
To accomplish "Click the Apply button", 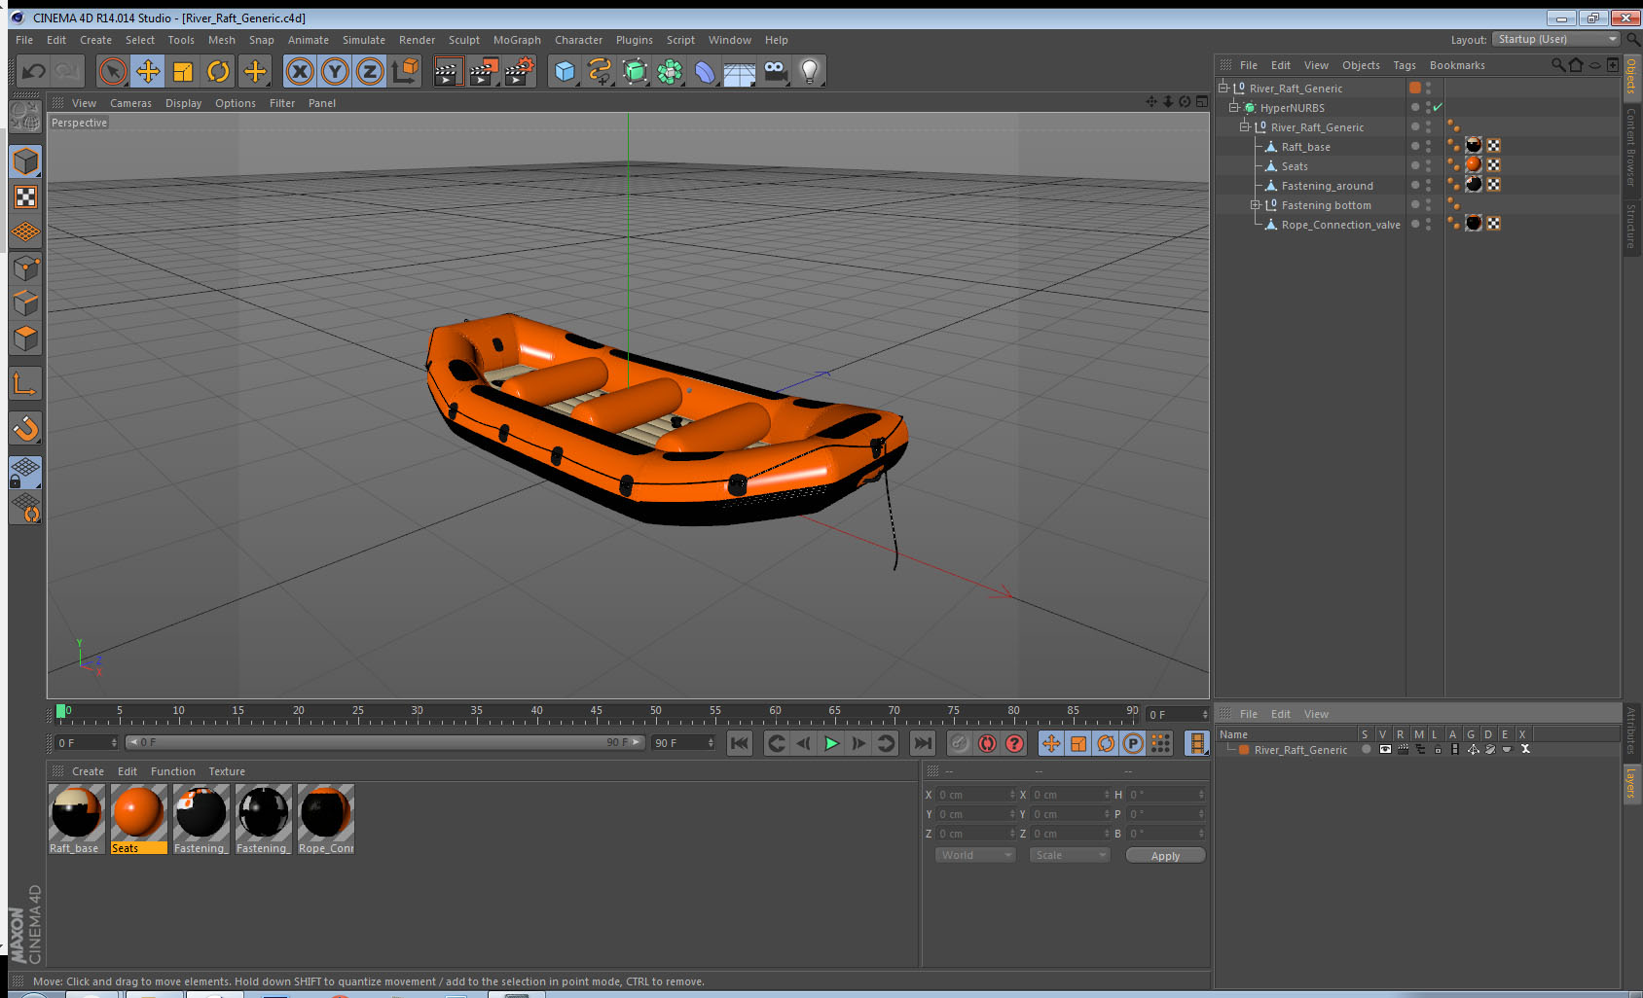I will click(1165, 855).
